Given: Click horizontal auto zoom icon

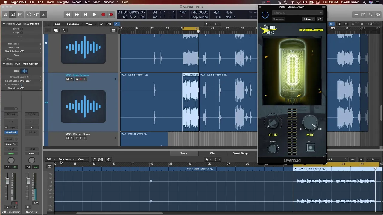Looking at the screenshot, I should 346,24.
